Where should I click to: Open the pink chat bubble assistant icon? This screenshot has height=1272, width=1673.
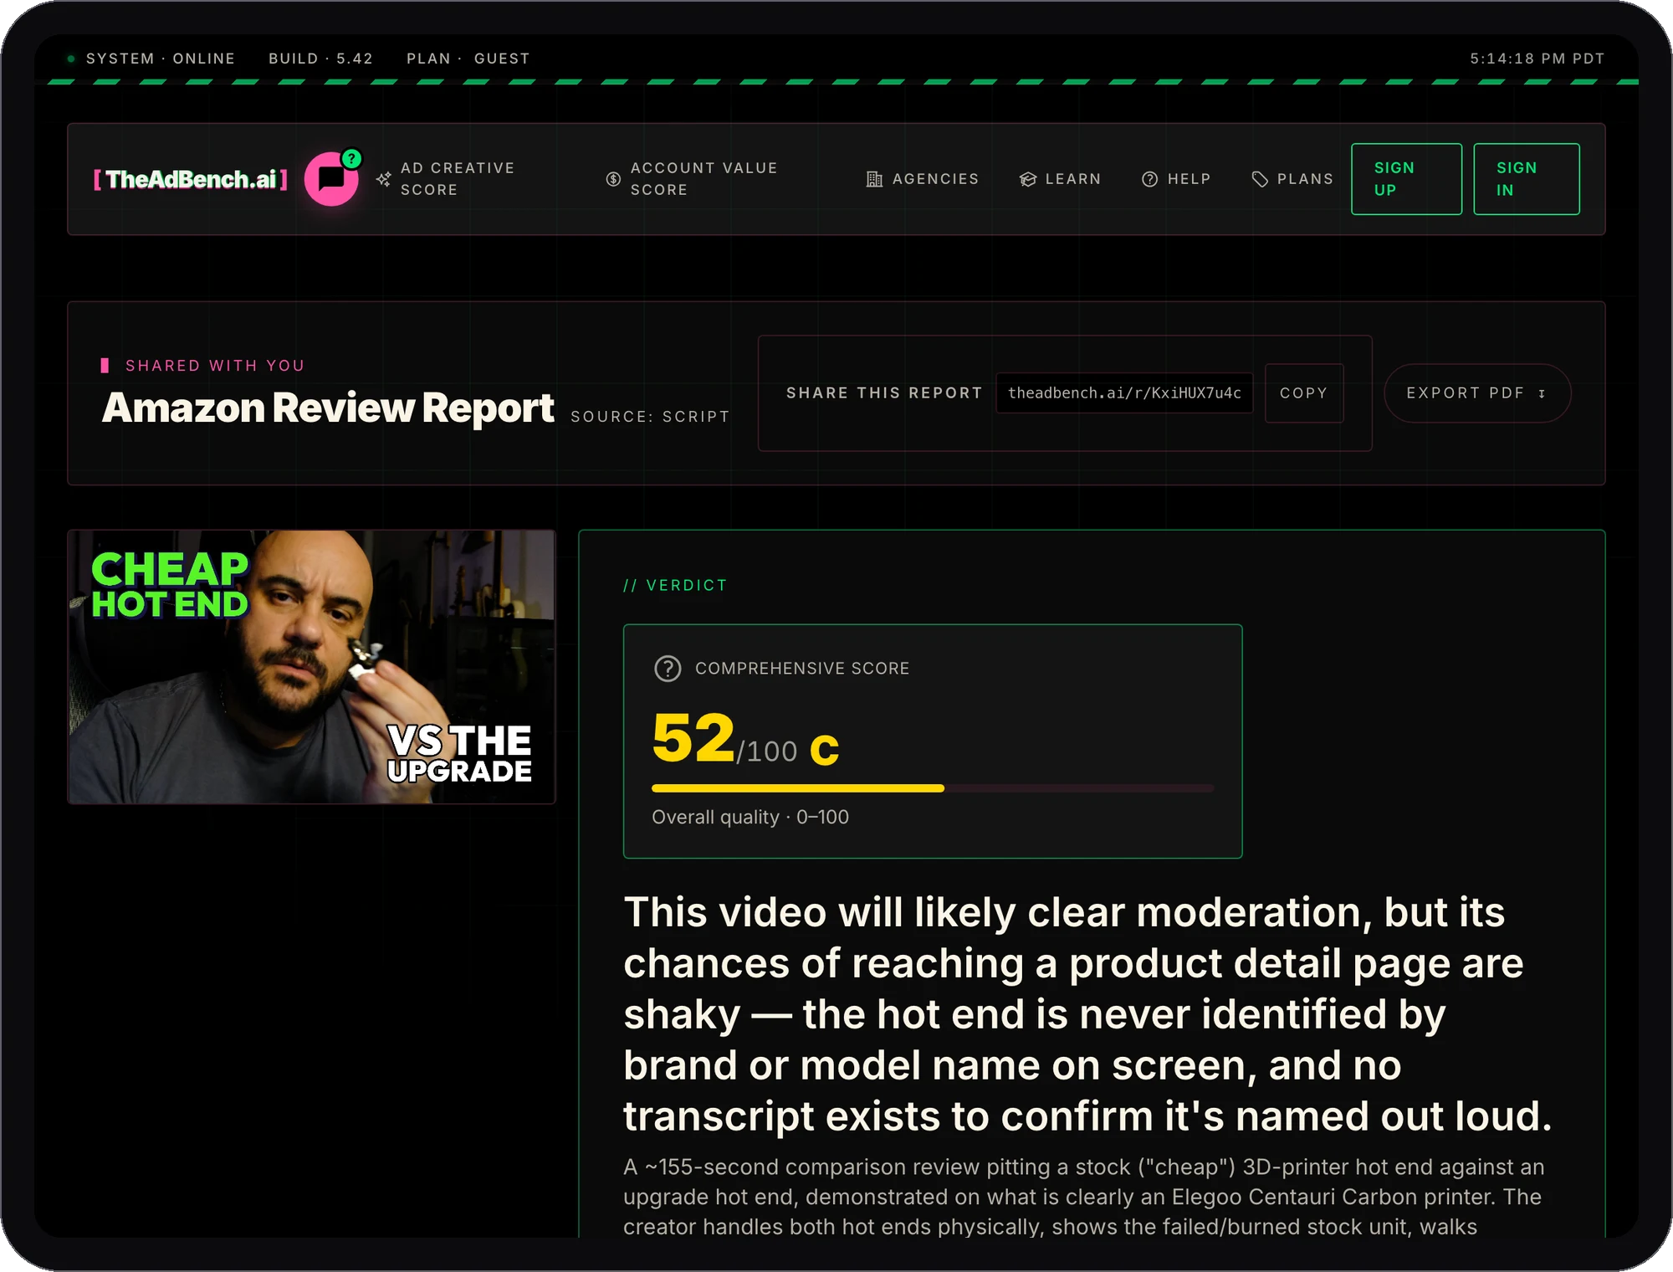pos(332,179)
